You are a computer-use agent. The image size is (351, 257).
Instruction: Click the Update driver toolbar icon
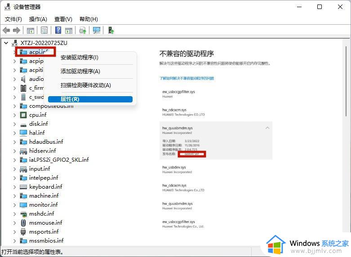pos(83,30)
